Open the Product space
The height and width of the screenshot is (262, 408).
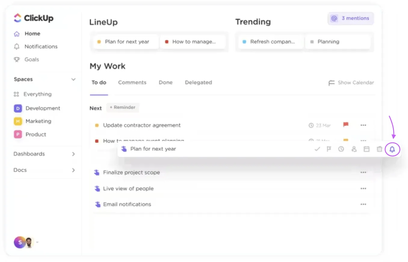[x=36, y=135]
